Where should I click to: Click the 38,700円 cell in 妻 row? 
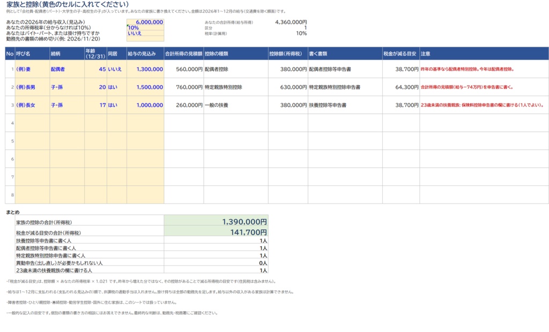click(x=401, y=69)
